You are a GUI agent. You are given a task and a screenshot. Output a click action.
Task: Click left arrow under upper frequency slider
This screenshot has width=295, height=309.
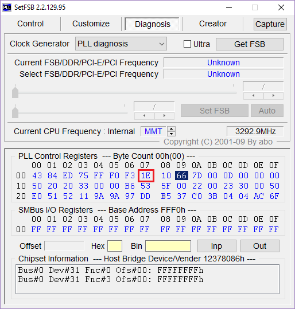pyautogui.click(x=254, y=96)
